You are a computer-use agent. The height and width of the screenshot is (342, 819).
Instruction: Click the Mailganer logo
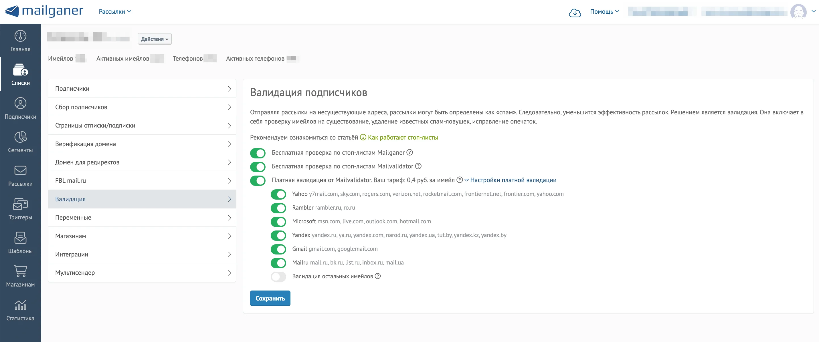(x=45, y=11)
